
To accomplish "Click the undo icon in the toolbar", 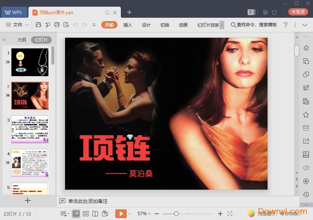I will (x=76, y=25).
